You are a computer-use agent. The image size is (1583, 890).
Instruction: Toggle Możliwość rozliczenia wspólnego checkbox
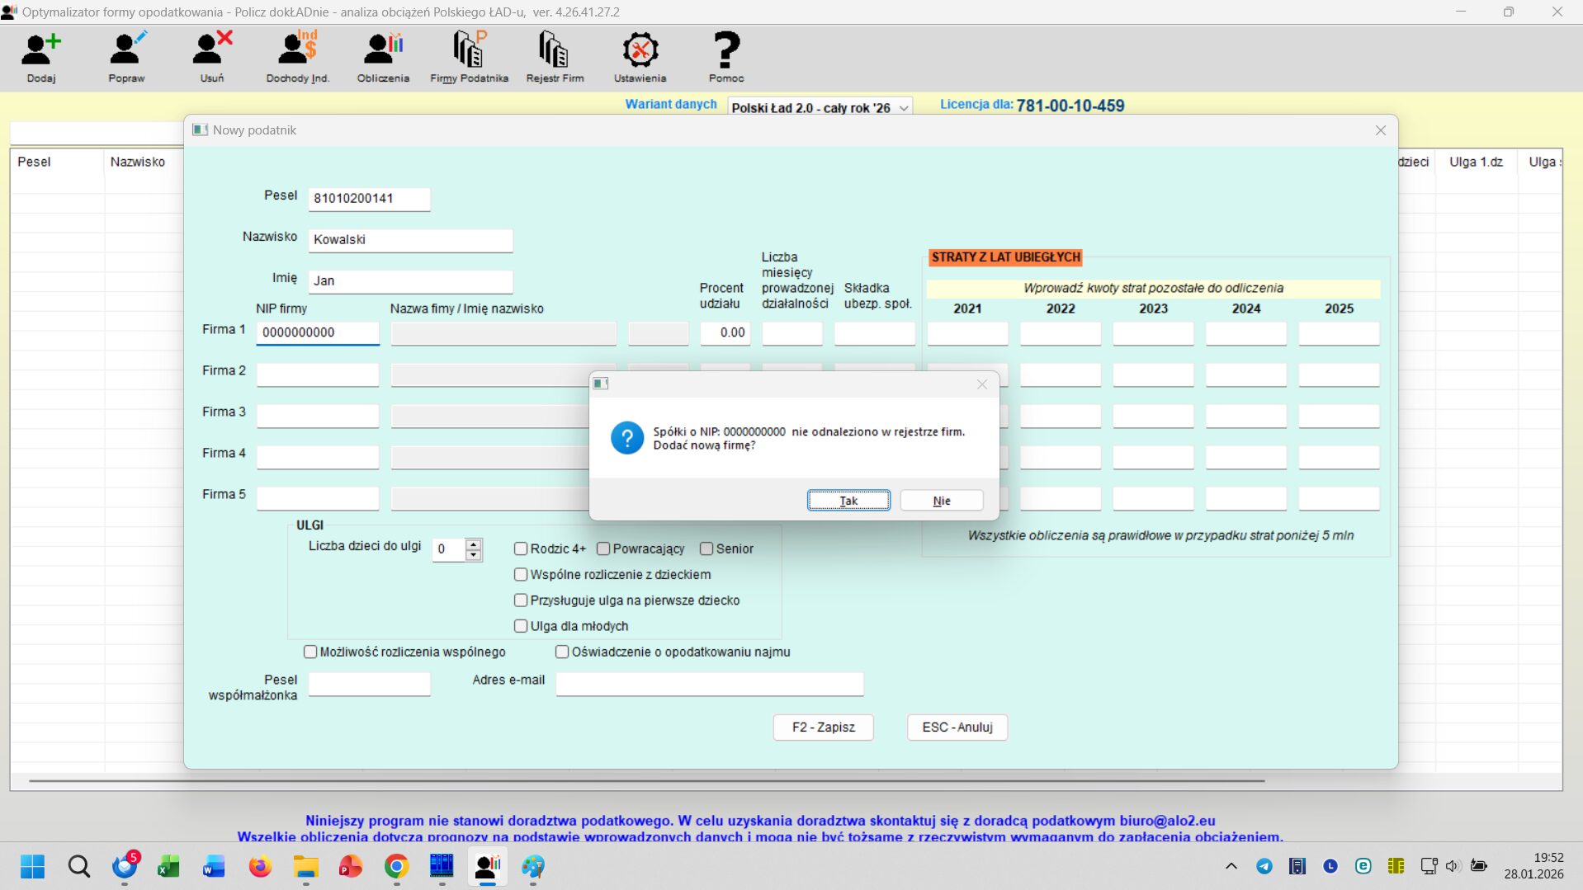pyautogui.click(x=310, y=652)
